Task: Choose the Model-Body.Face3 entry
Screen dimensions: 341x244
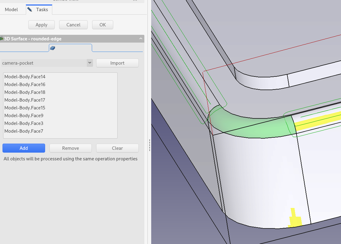Action: [24, 123]
